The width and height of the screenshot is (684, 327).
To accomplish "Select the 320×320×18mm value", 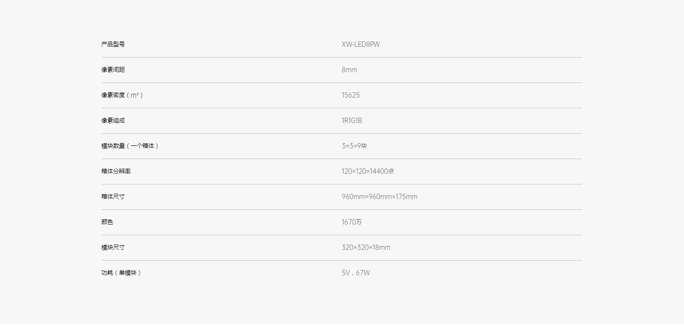I will coord(366,247).
